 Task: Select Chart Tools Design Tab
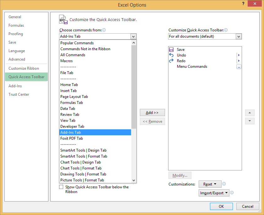click(x=95, y=162)
